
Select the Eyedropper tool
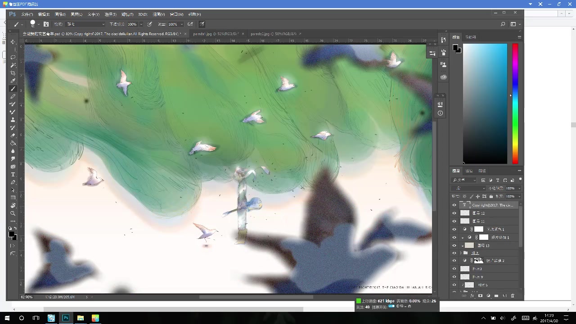coord(13,81)
